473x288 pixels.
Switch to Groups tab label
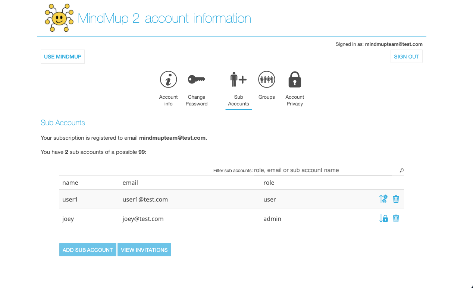coord(267,97)
